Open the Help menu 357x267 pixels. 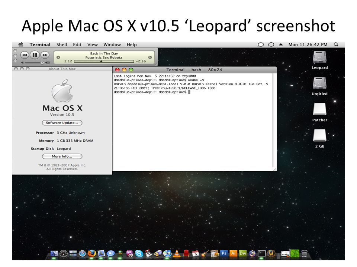pyautogui.click(x=132, y=44)
